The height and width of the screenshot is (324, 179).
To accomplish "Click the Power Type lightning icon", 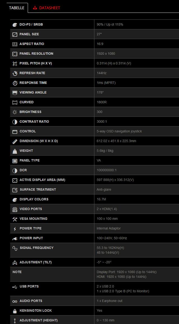I will pos(15,228).
